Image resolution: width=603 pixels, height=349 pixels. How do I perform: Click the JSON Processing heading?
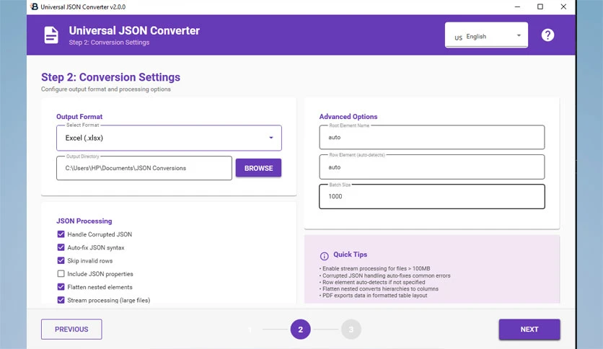coord(84,221)
